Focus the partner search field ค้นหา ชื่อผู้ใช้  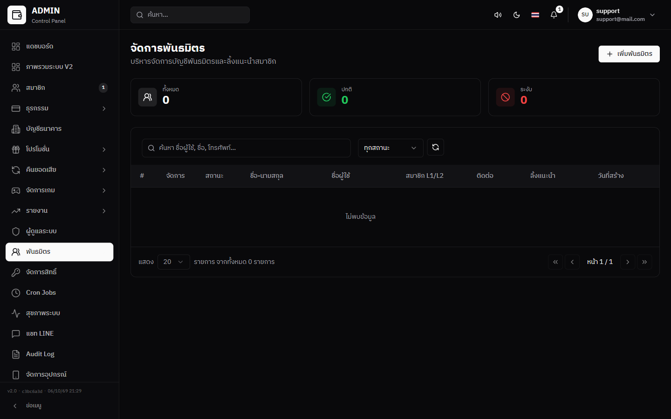pos(246,148)
